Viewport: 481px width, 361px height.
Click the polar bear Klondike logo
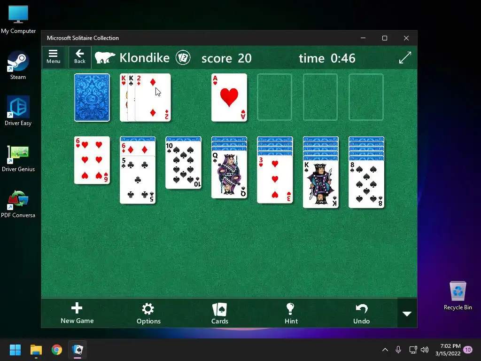105,57
